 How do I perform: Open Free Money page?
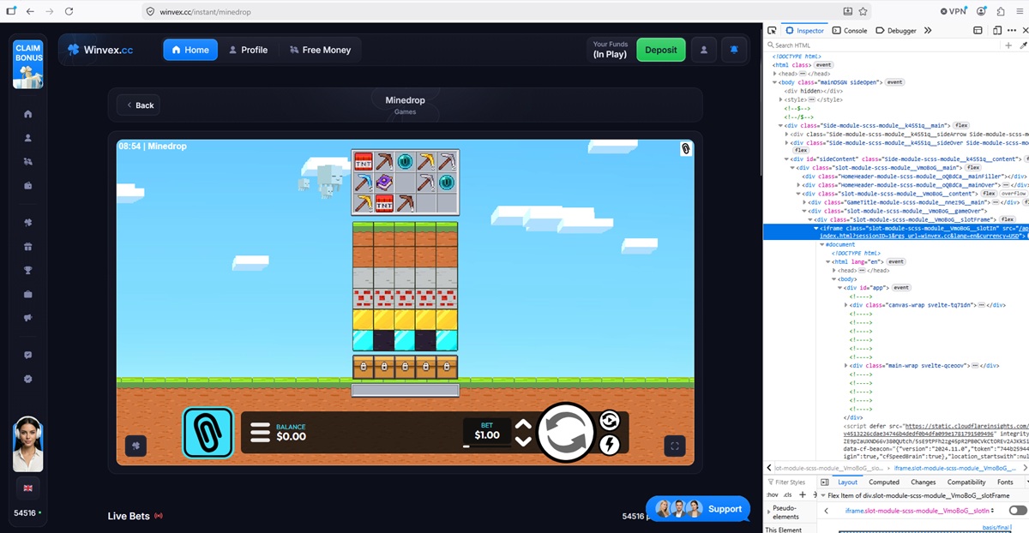point(320,50)
